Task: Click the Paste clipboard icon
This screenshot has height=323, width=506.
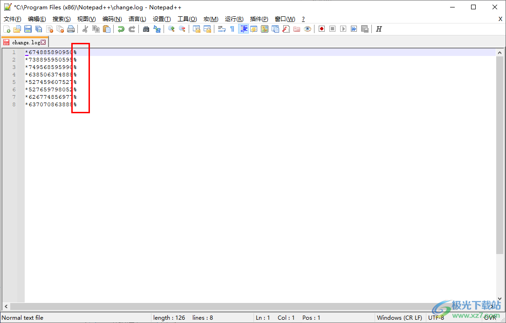Action: pos(107,29)
